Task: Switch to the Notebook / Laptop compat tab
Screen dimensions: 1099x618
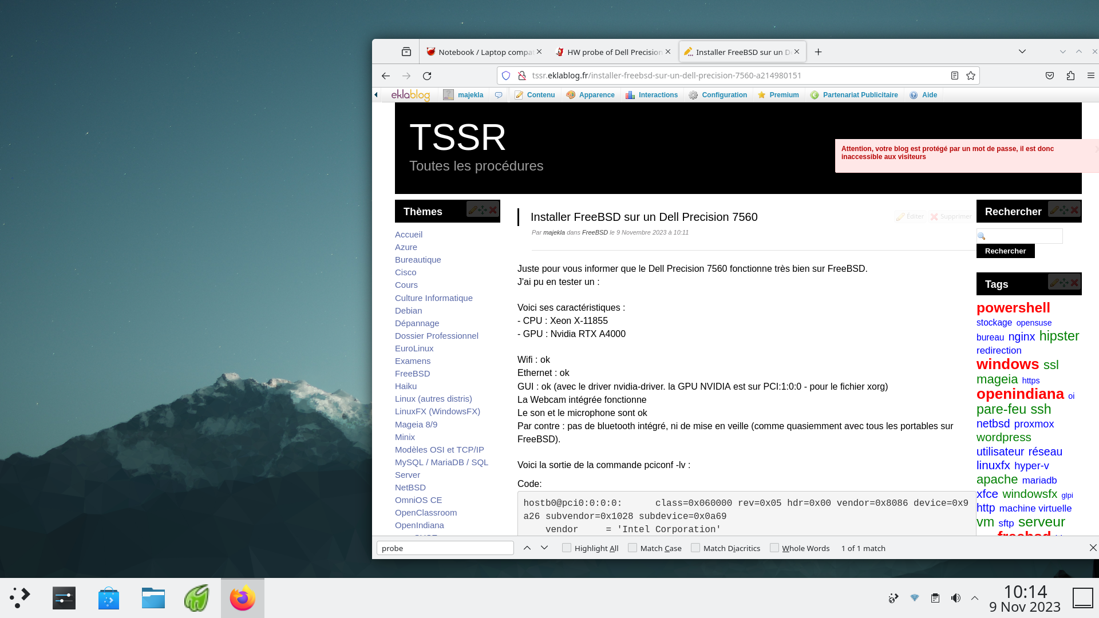Action: tap(484, 52)
